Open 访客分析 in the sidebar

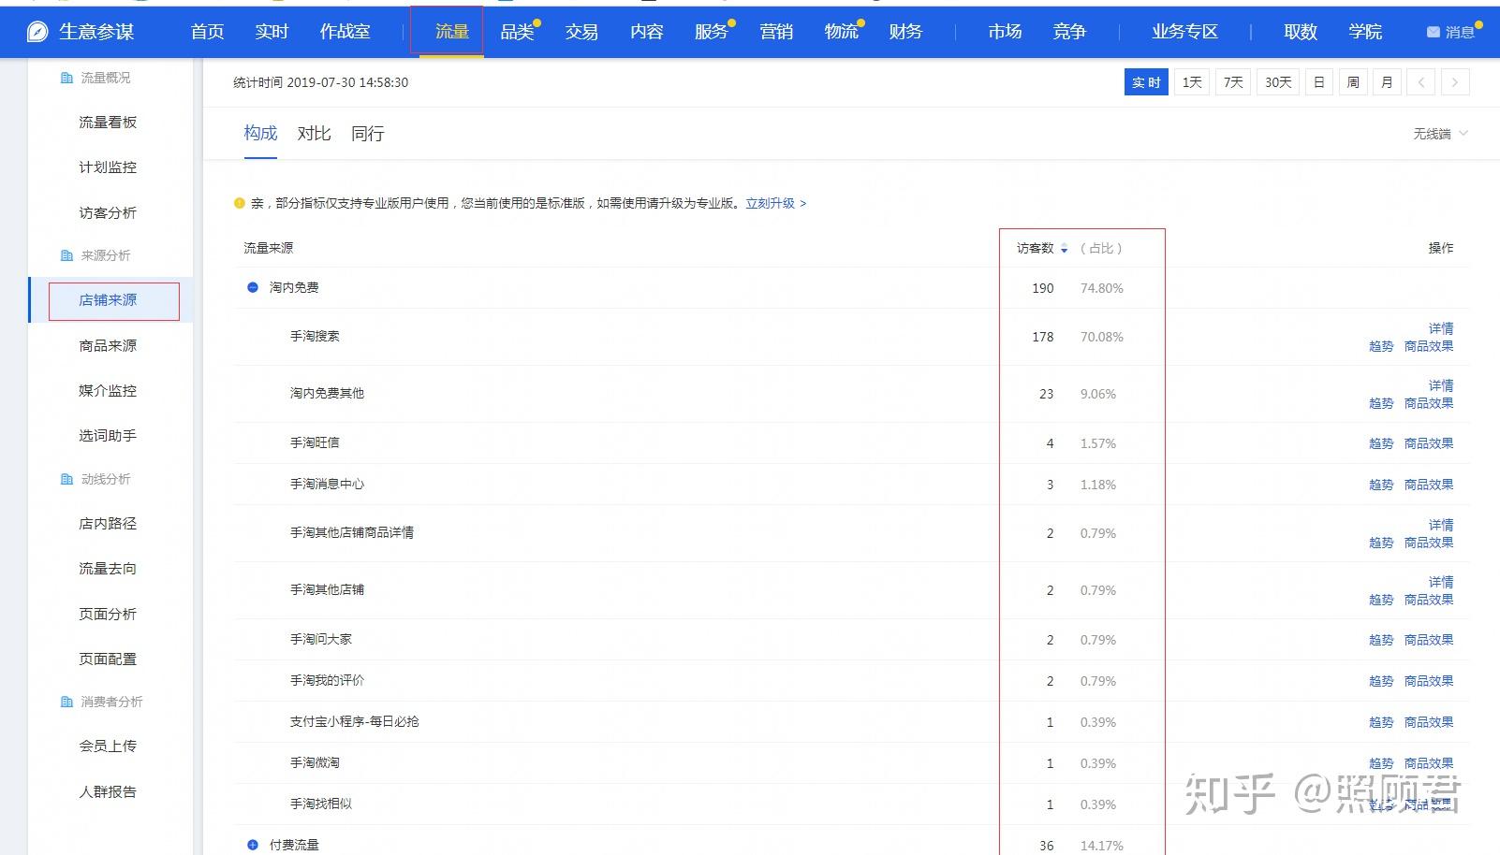click(108, 213)
